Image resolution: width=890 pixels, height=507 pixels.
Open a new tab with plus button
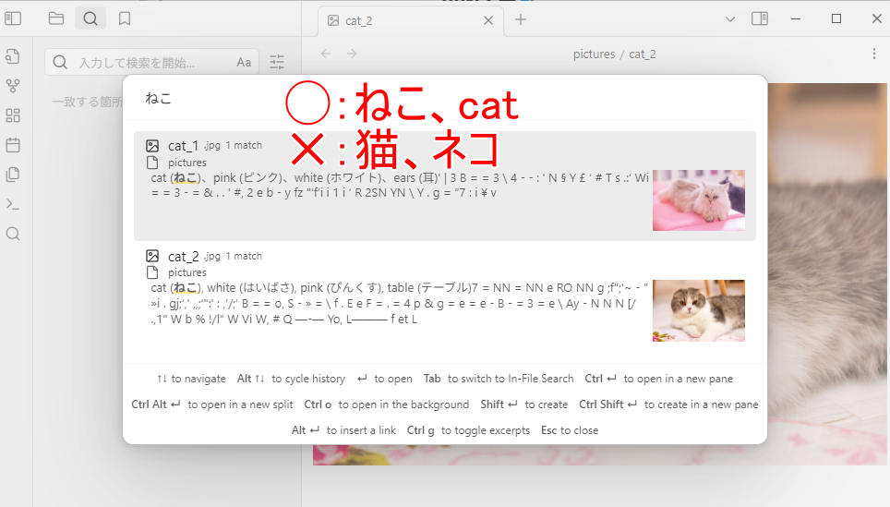point(521,20)
